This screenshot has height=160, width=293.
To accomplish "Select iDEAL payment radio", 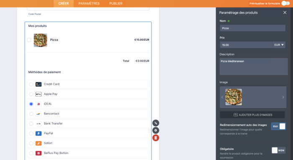I will [x=31, y=104].
